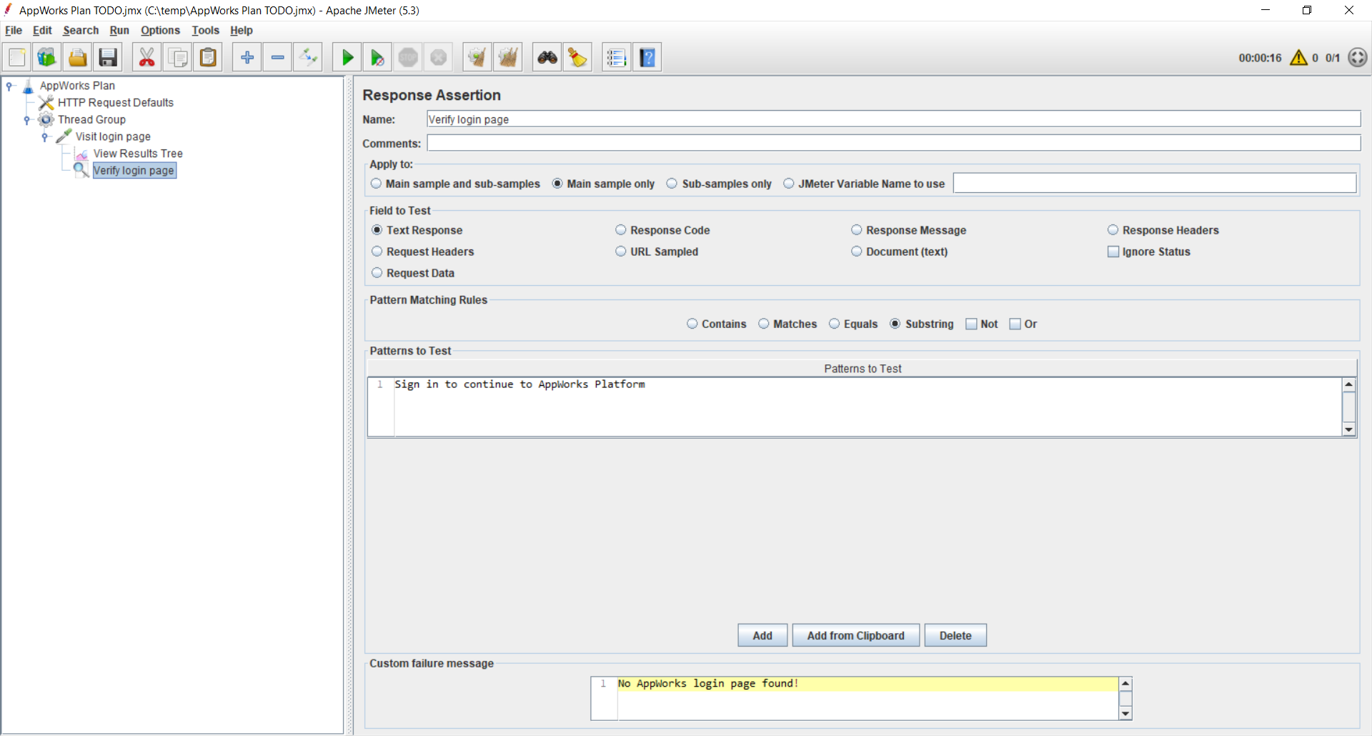Image resolution: width=1372 pixels, height=736 pixels.
Task: Click the Clear All double-broom icon
Action: (507, 58)
